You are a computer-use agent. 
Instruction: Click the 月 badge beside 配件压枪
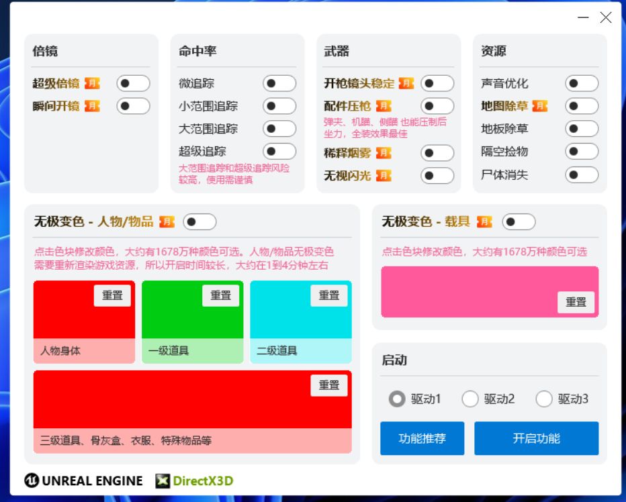click(384, 106)
